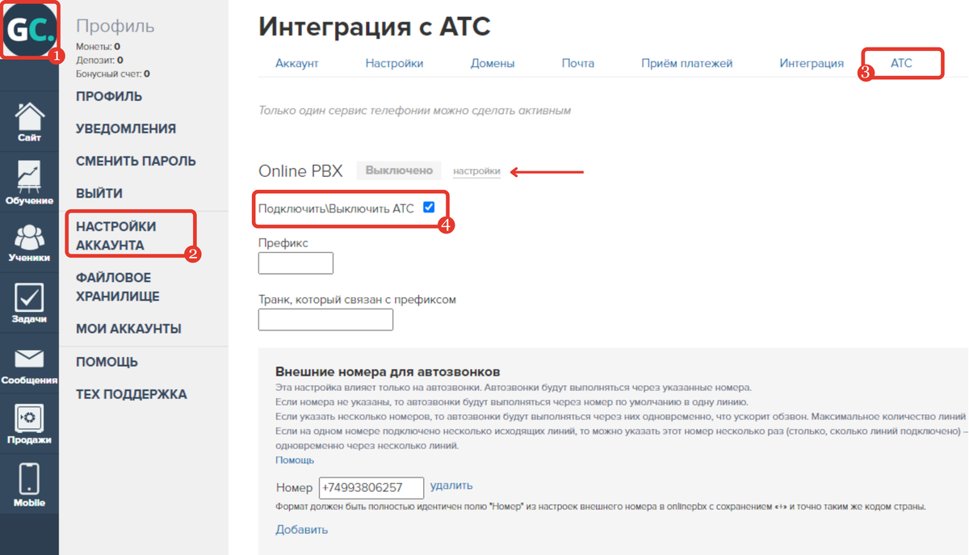Switch to the Аккаунт tab
Screen dimensions: 969x555
click(297, 63)
